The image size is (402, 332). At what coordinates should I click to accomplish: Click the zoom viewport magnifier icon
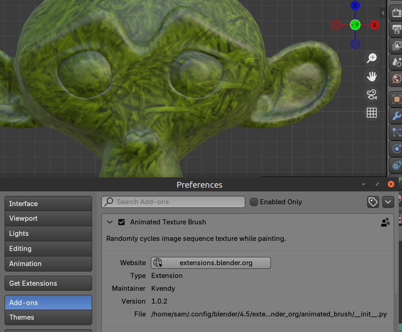pos(372,58)
